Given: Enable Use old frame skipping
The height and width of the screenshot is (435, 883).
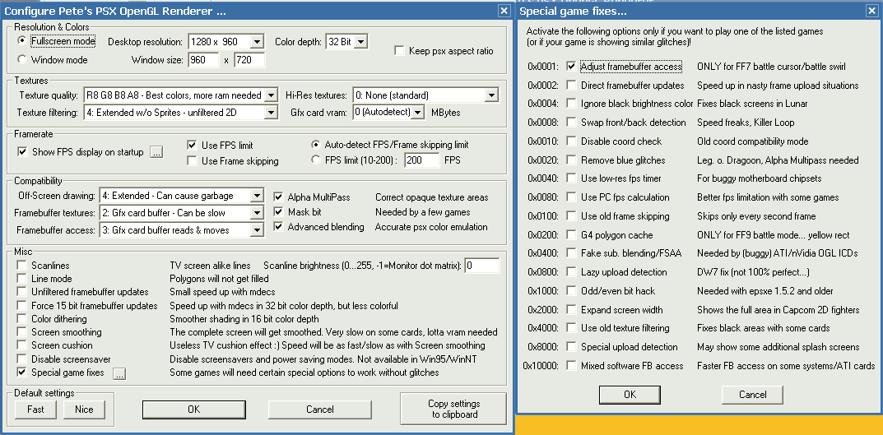Looking at the screenshot, I should (571, 216).
